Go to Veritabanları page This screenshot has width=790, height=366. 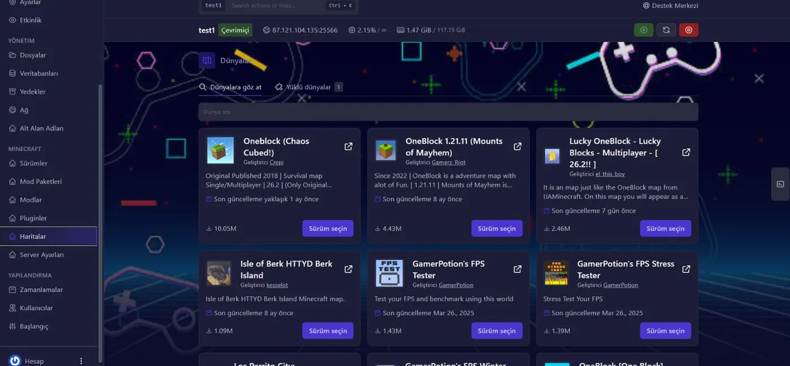[39, 73]
